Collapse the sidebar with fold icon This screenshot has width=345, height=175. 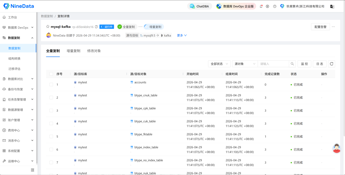pyautogui.click(x=33, y=170)
